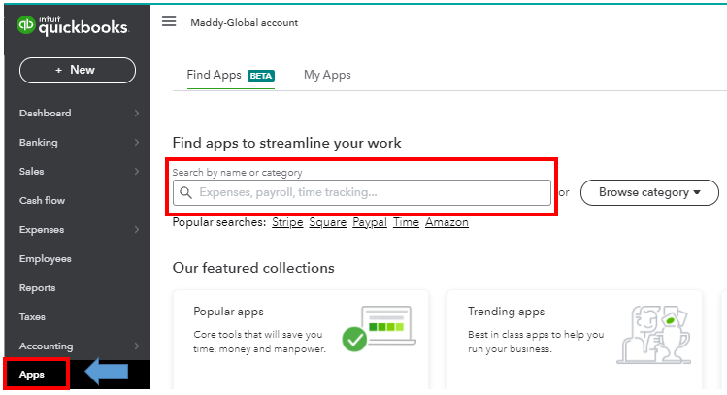
Task: Click the Paypal popular search link
Action: click(x=370, y=222)
